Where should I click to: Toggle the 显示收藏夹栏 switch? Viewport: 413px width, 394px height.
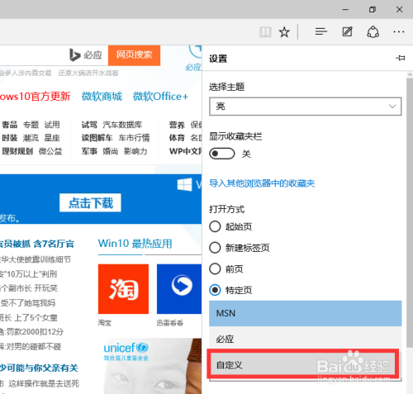click(222, 154)
